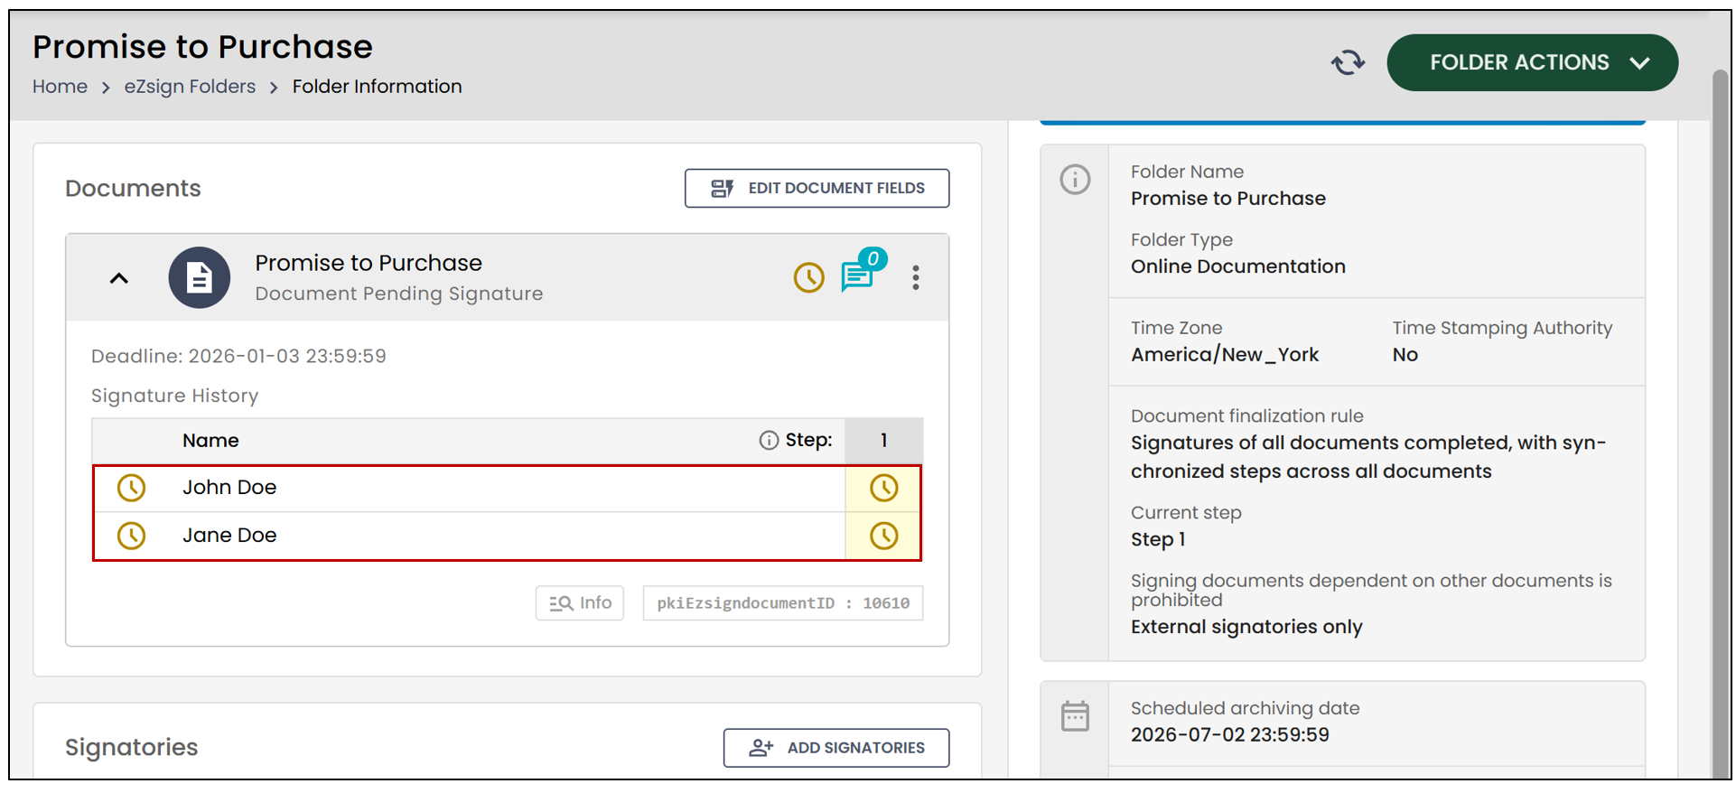
Task: Click Jane Doe's step 1 status clock
Action: (883, 536)
